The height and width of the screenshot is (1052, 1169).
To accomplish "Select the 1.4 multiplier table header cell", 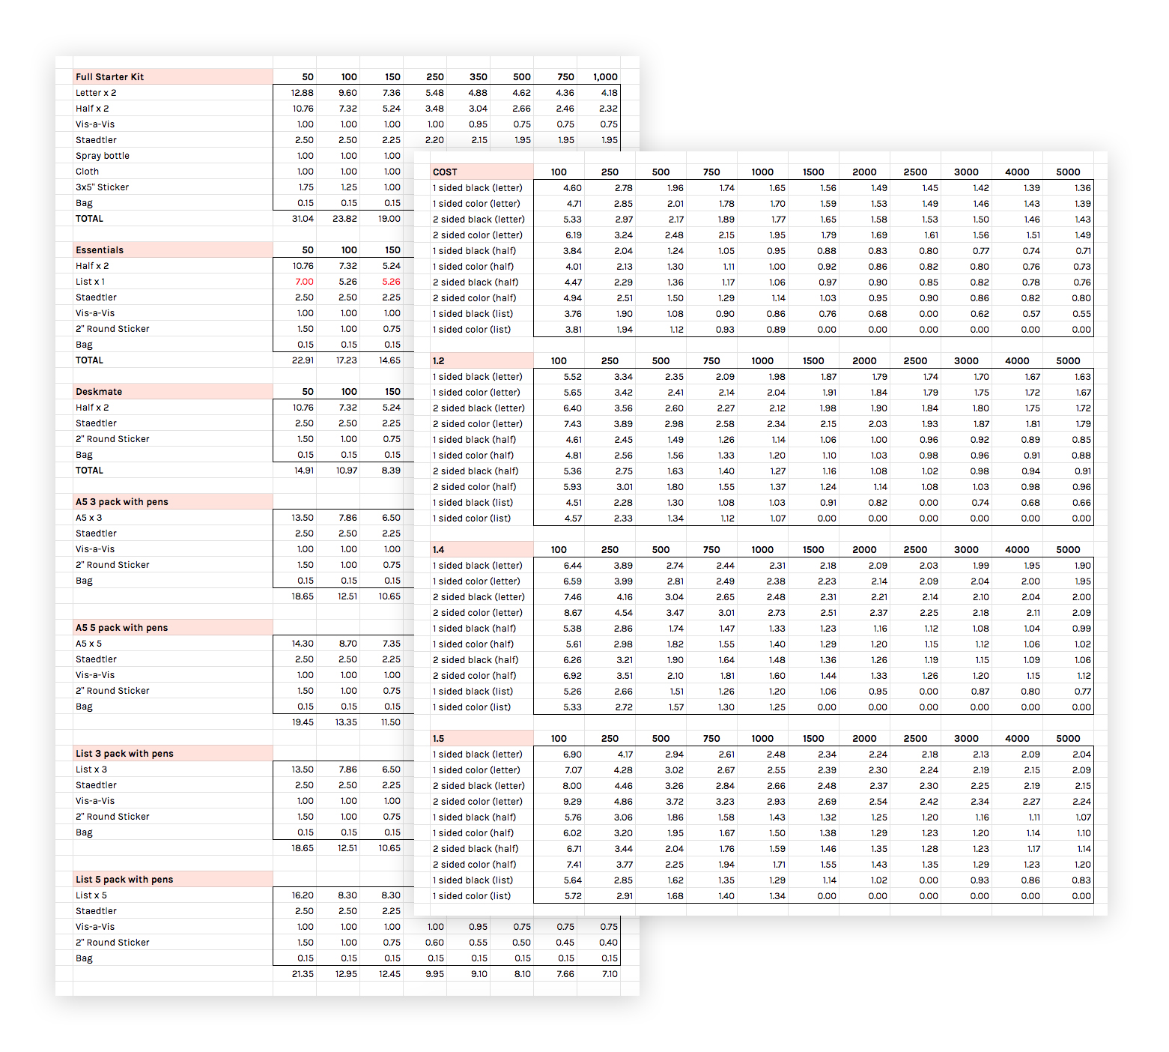I will click(482, 549).
